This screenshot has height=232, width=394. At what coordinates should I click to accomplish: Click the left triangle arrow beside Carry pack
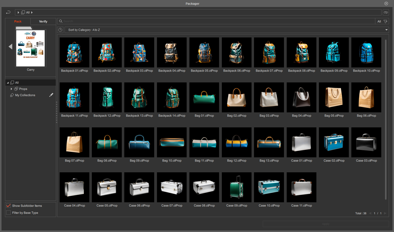click(10, 46)
